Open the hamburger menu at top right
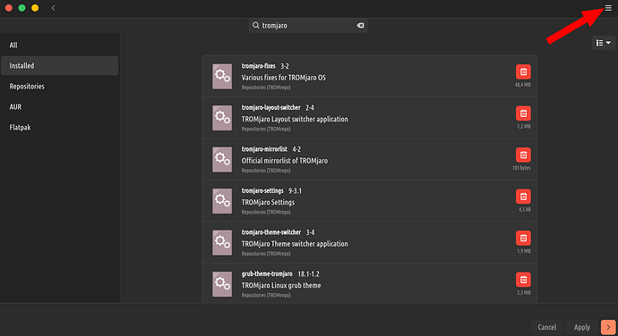 pyautogui.click(x=608, y=8)
